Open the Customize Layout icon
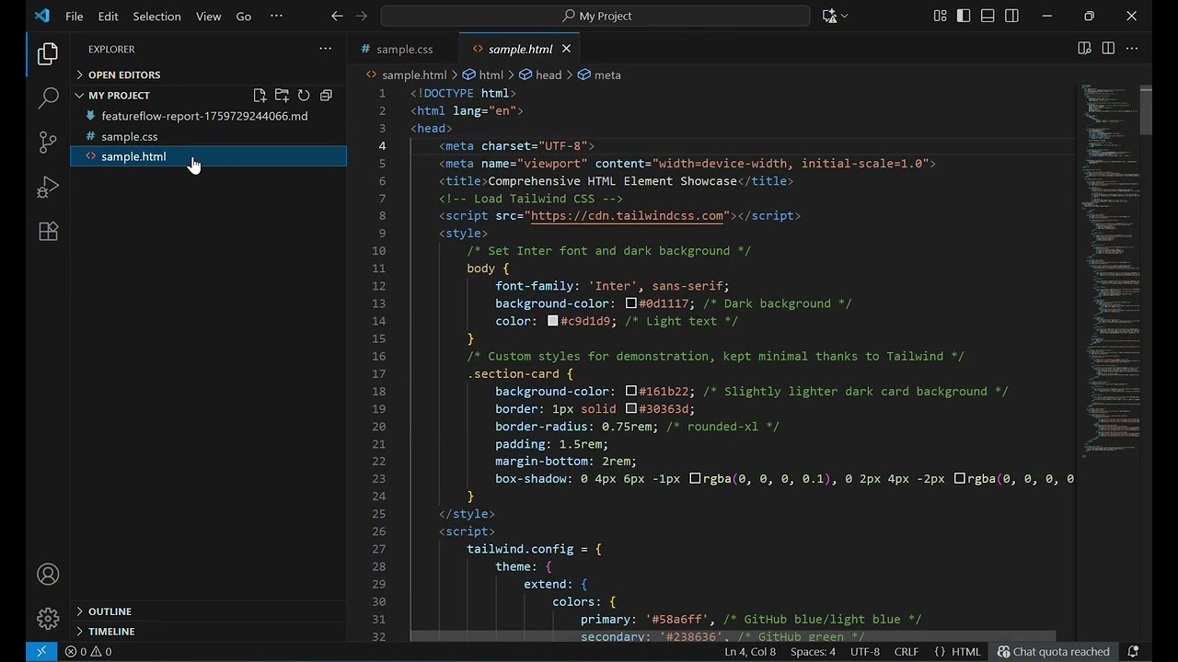This screenshot has height=662, width=1178. [940, 16]
